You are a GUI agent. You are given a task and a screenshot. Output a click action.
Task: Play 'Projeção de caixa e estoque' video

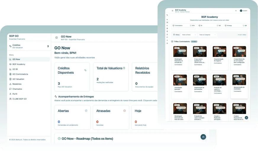200,109
